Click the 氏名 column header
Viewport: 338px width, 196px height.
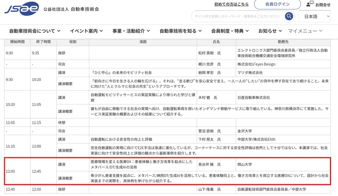[x=216, y=42]
